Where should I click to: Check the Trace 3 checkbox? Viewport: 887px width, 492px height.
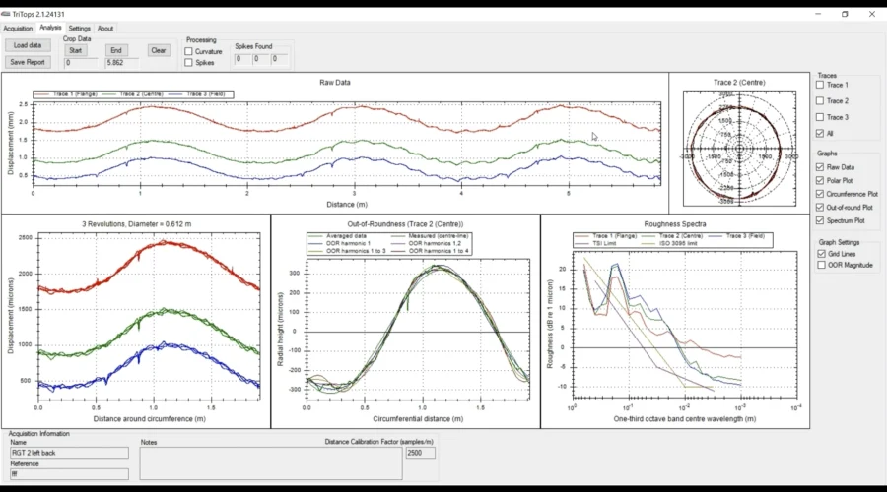click(x=820, y=117)
